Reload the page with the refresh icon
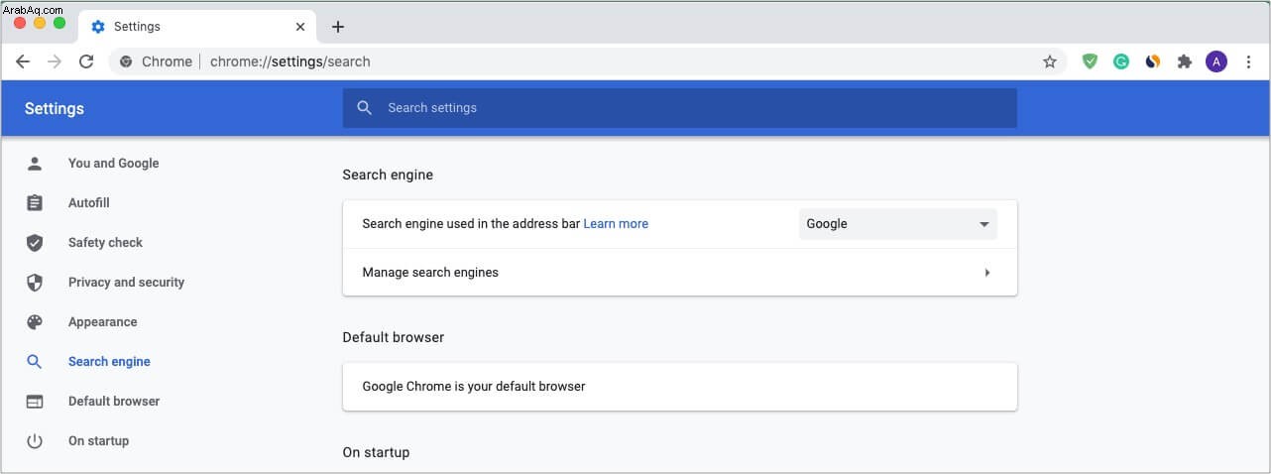 [86, 61]
